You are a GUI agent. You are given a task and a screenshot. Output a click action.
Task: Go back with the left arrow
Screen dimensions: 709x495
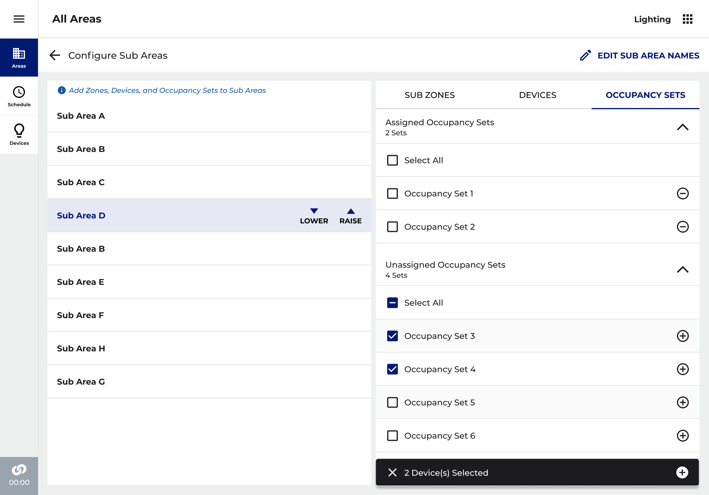click(55, 55)
